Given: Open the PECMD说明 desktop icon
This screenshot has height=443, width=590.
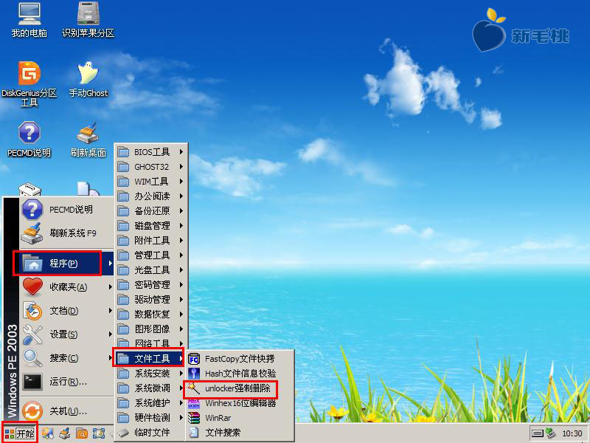Looking at the screenshot, I should (x=29, y=140).
